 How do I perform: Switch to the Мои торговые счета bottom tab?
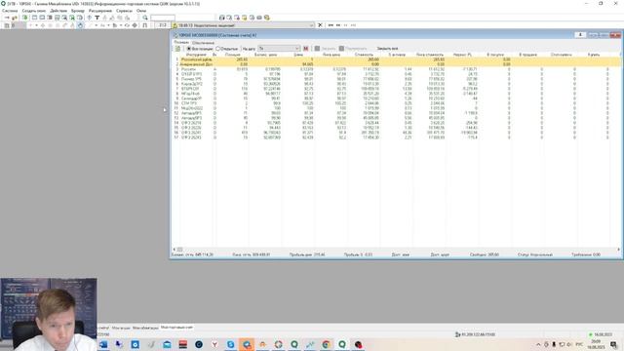click(x=176, y=328)
